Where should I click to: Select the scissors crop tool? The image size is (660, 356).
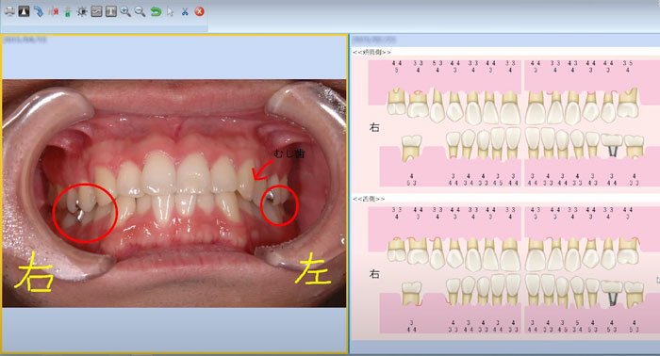click(x=185, y=11)
